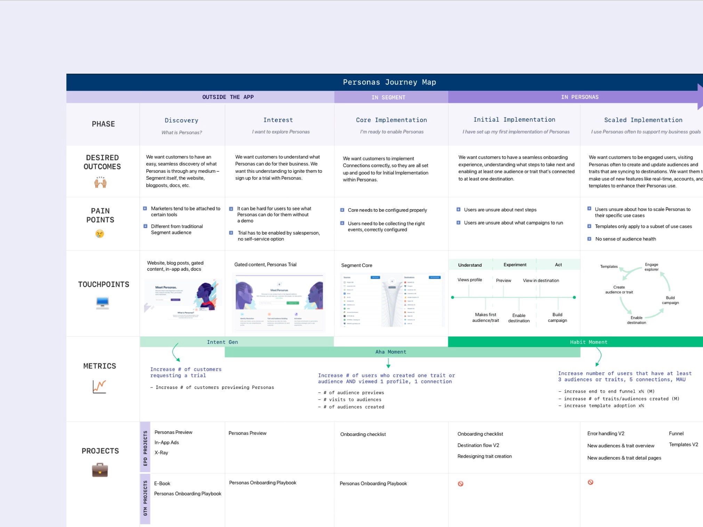Click the 'EPD Projects' vertical label

[145, 448]
